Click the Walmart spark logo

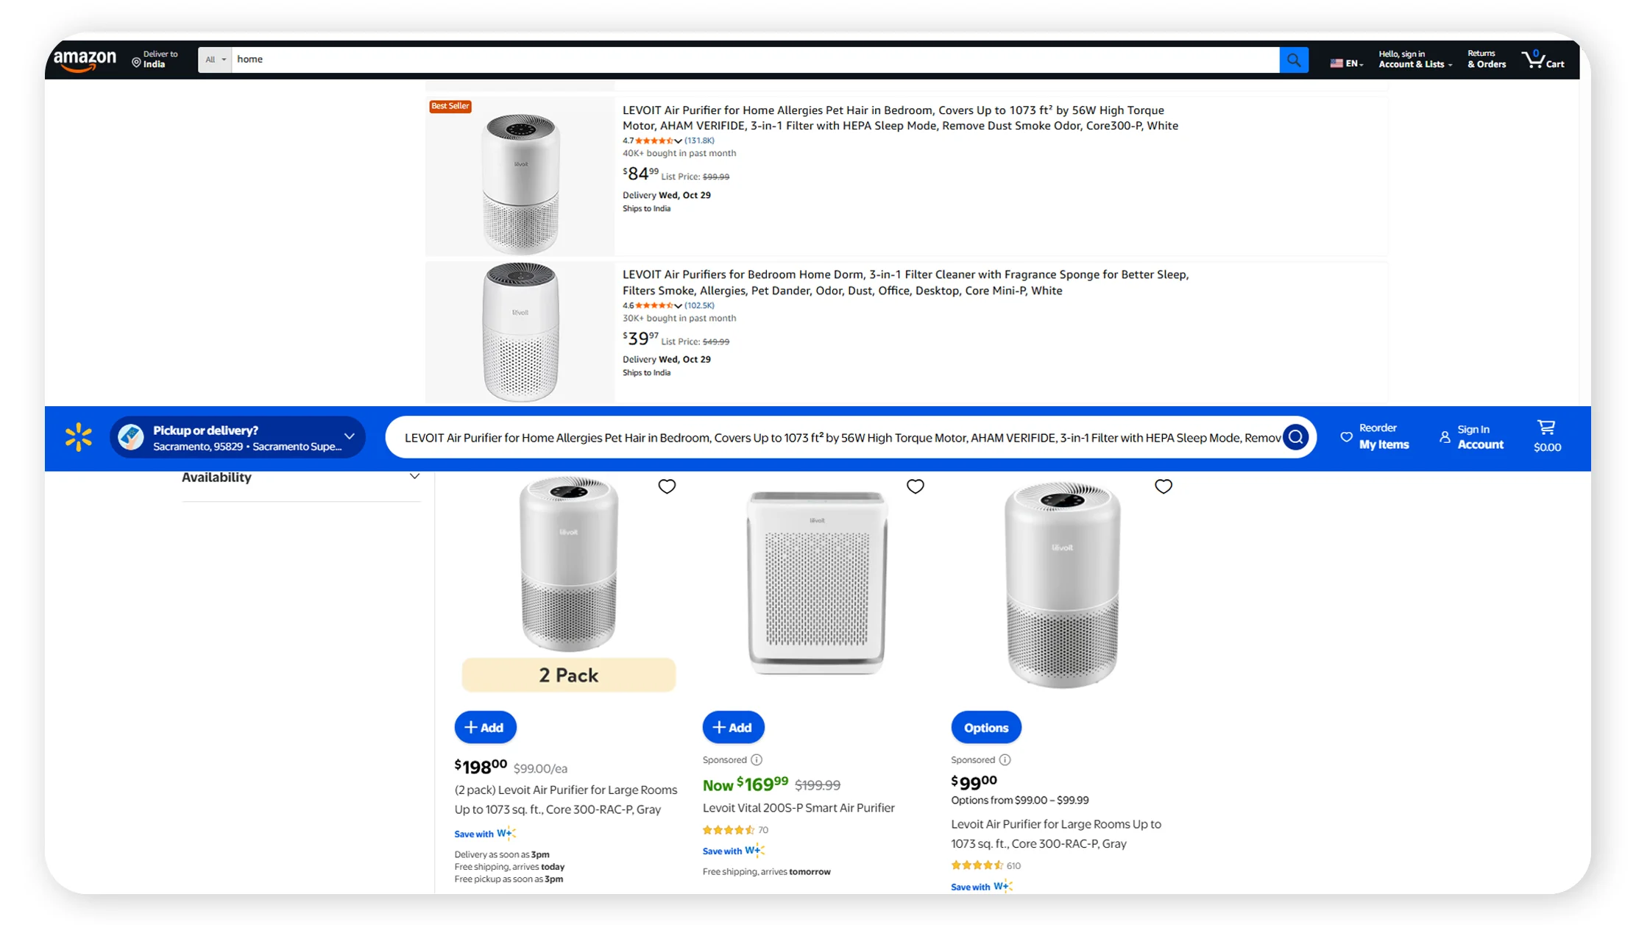[78, 437]
